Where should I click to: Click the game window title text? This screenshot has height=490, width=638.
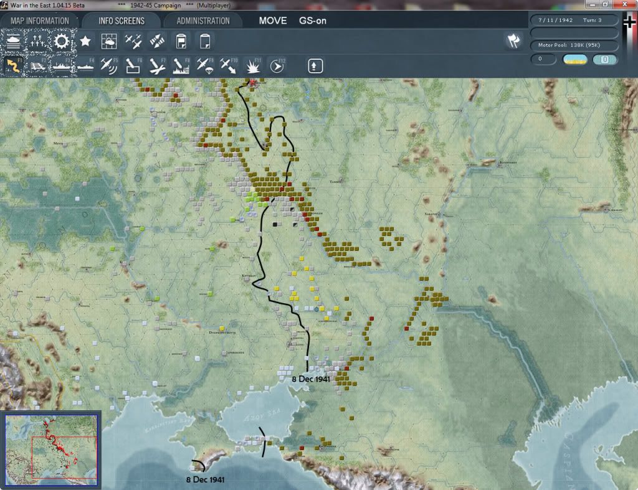point(120,5)
